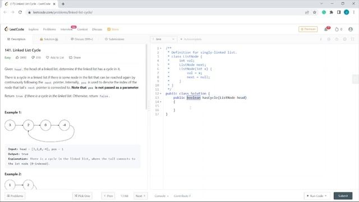Click node 3 in the Example 1 diagram
This screenshot has width=359, height=202.
10,125
